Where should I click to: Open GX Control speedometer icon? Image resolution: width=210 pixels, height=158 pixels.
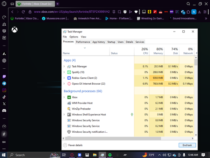pos(4,17)
